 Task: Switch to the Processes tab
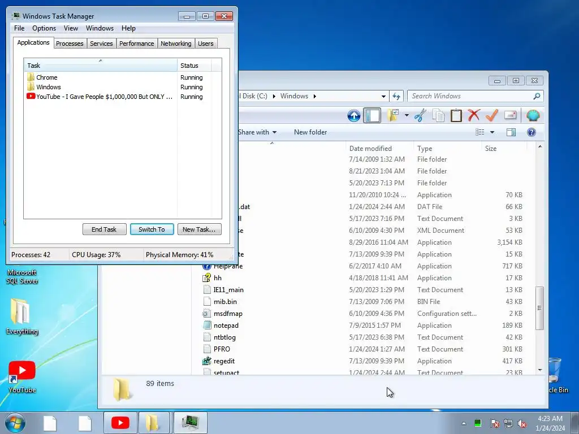click(x=70, y=44)
